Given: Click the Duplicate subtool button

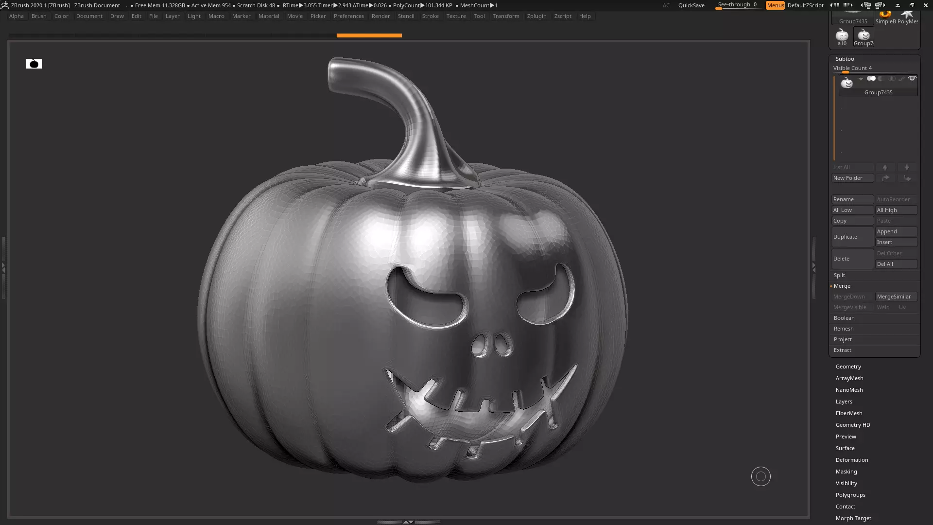Looking at the screenshot, I should coord(852,237).
